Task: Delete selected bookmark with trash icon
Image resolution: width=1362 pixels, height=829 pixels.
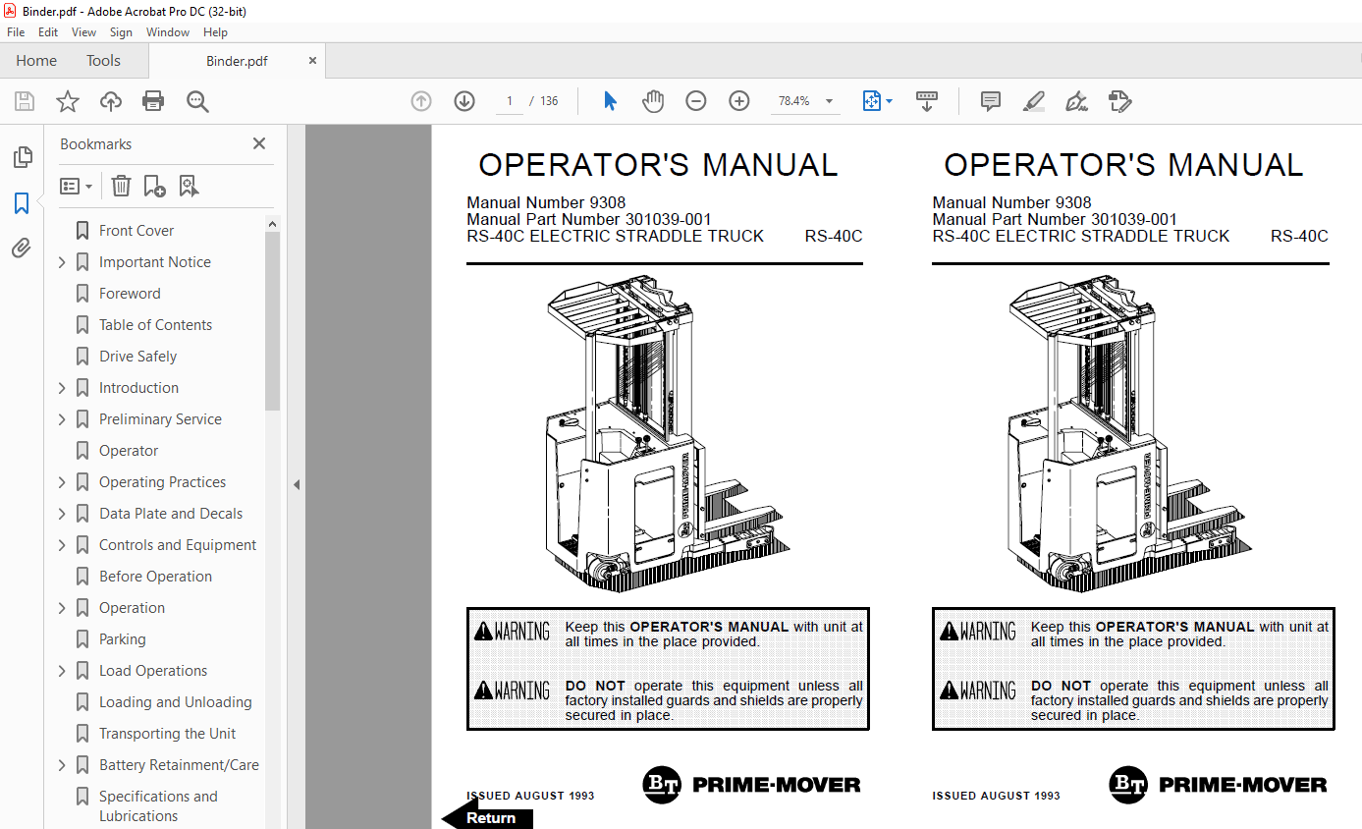Action: coord(121,186)
